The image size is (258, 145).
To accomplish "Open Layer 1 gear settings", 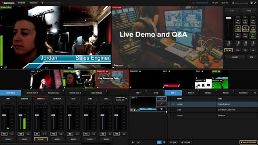I will pyautogui.click(x=161, y=109).
